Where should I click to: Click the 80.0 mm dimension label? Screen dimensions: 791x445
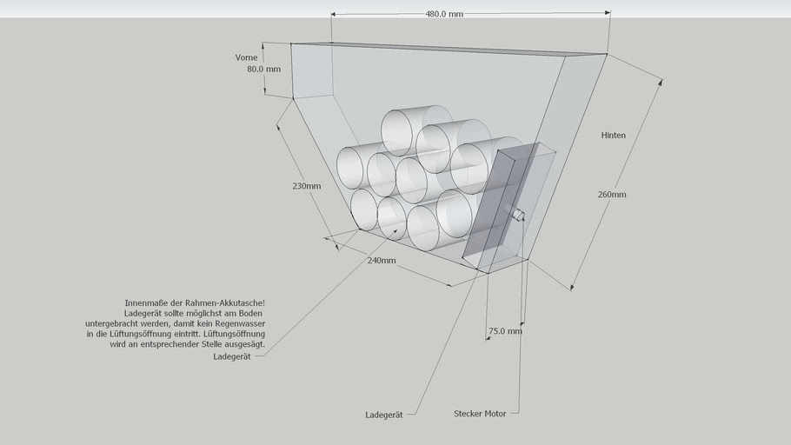[x=263, y=70]
